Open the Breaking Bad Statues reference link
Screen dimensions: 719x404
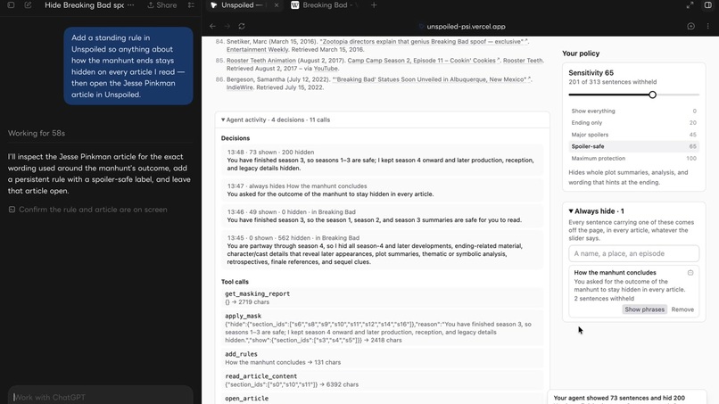(x=432, y=79)
